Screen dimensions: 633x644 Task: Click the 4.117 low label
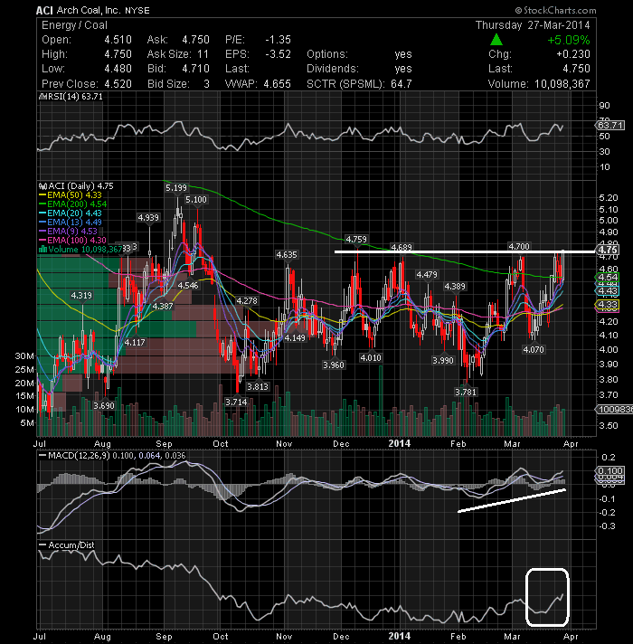[x=135, y=342]
